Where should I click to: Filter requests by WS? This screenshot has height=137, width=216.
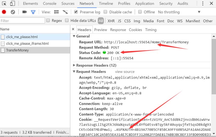pos(180,21)
